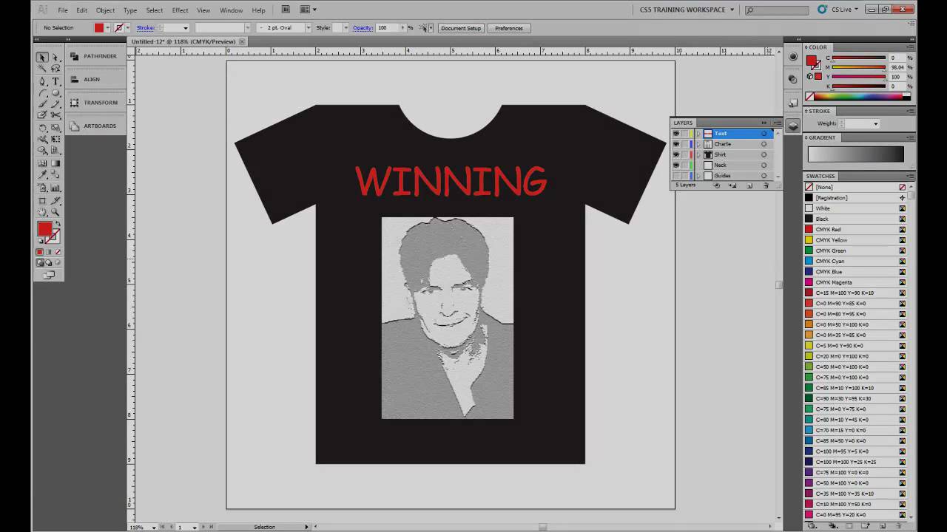This screenshot has width=947, height=532.
Task: Expand the Shirt layer disclosure triangle
Action: [x=698, y=154]
